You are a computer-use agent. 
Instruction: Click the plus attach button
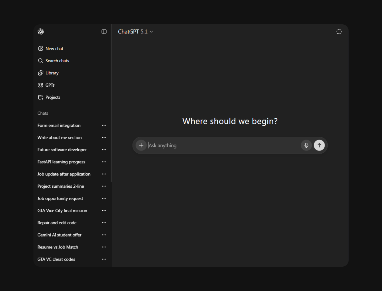(x=141, y=145)
